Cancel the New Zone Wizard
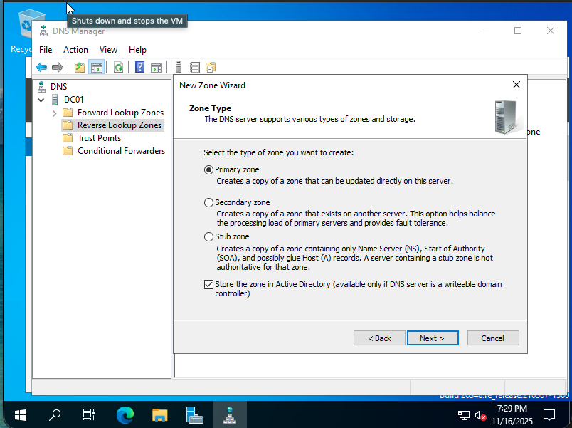This screenshot has width=572, height=428. coord(493,338)
